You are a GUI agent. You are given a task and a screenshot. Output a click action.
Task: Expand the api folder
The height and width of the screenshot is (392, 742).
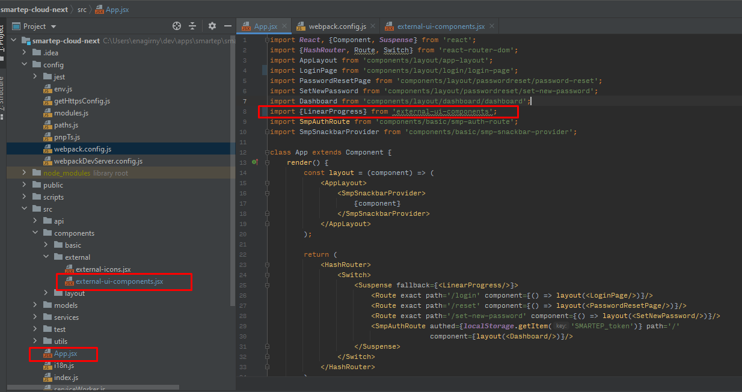[x=35, y=221]
